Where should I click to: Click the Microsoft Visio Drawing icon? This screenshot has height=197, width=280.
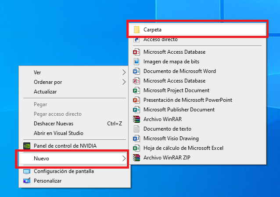pos(136,138)
